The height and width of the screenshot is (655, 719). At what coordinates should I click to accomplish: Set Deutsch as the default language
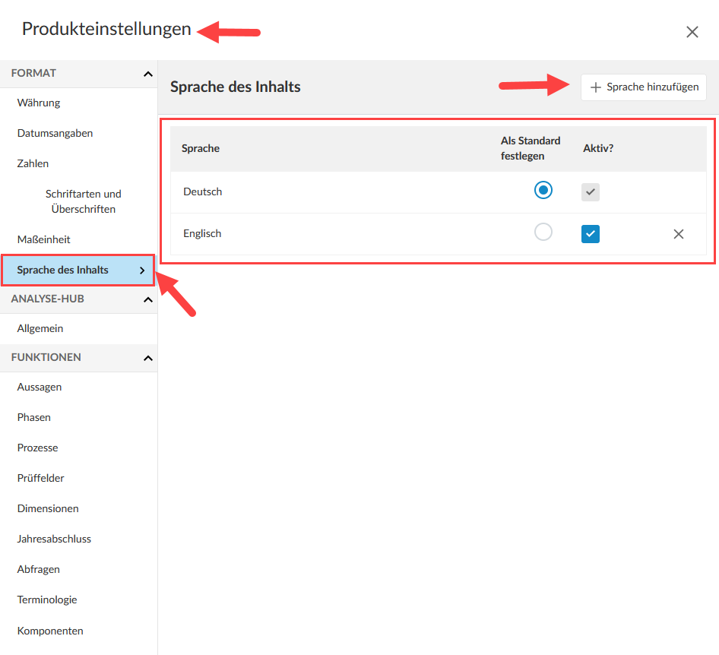coord(543,190)
